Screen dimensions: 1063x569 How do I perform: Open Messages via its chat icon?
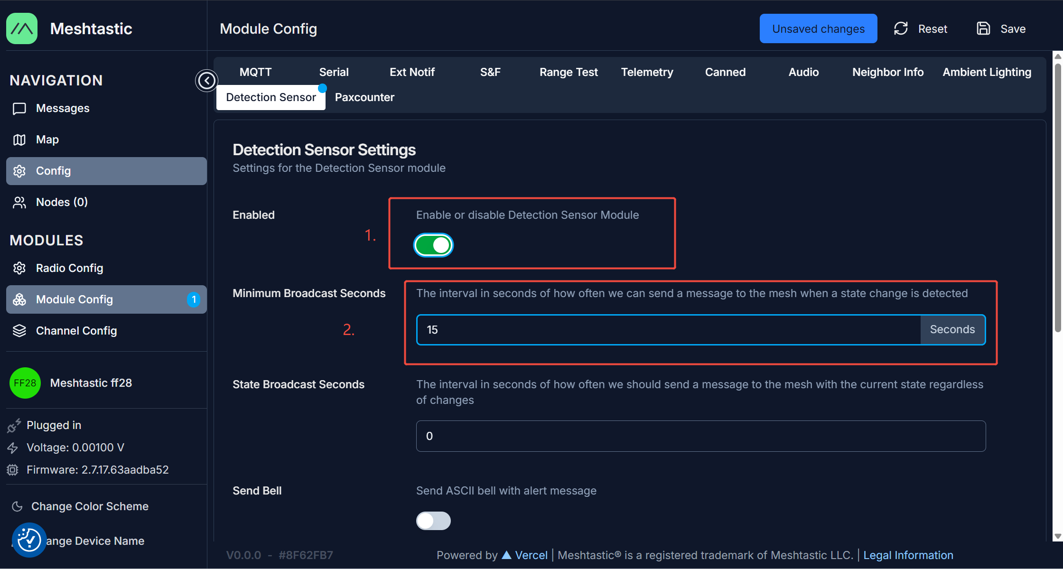(x=19, y=109)
